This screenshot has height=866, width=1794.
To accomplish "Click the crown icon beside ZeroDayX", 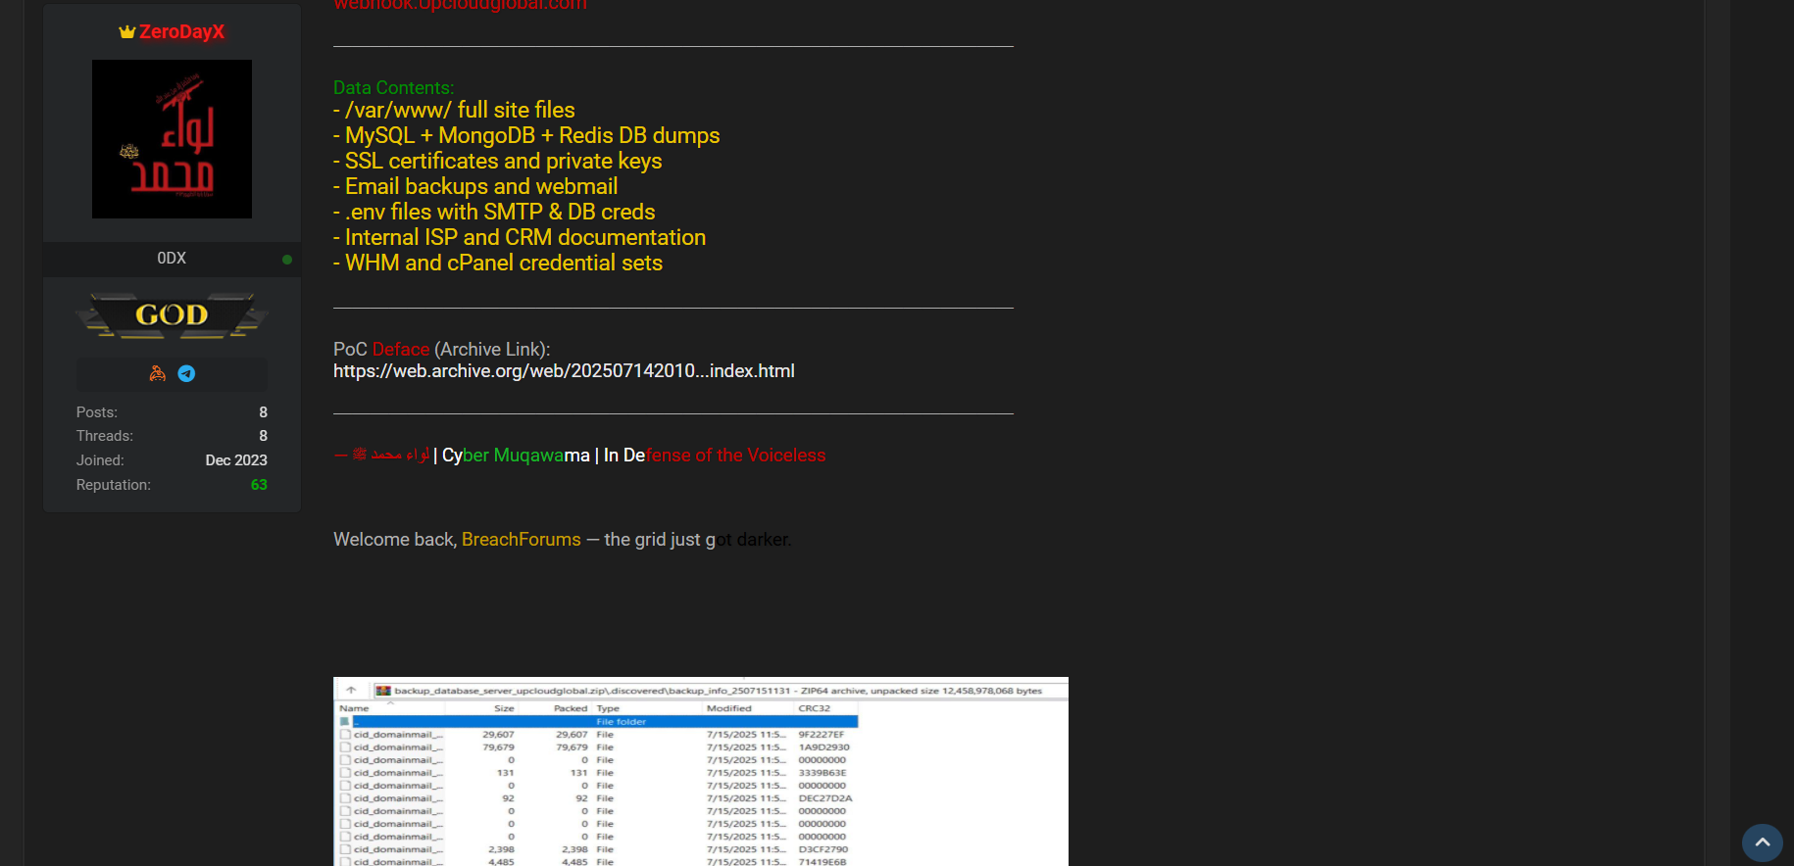I will click(x=126, y=32).
